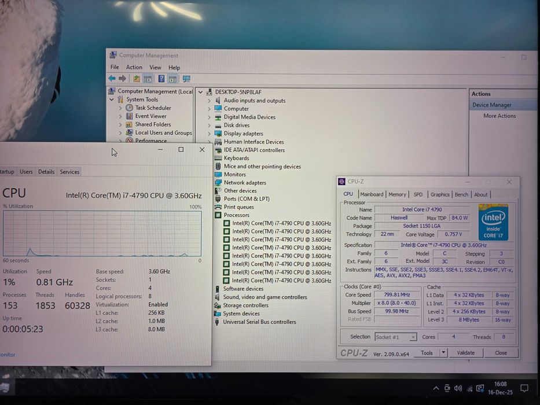Open the arrow dropdown beside CPU-Z Tools
The image size is (540, 405).
pos(443,353)
